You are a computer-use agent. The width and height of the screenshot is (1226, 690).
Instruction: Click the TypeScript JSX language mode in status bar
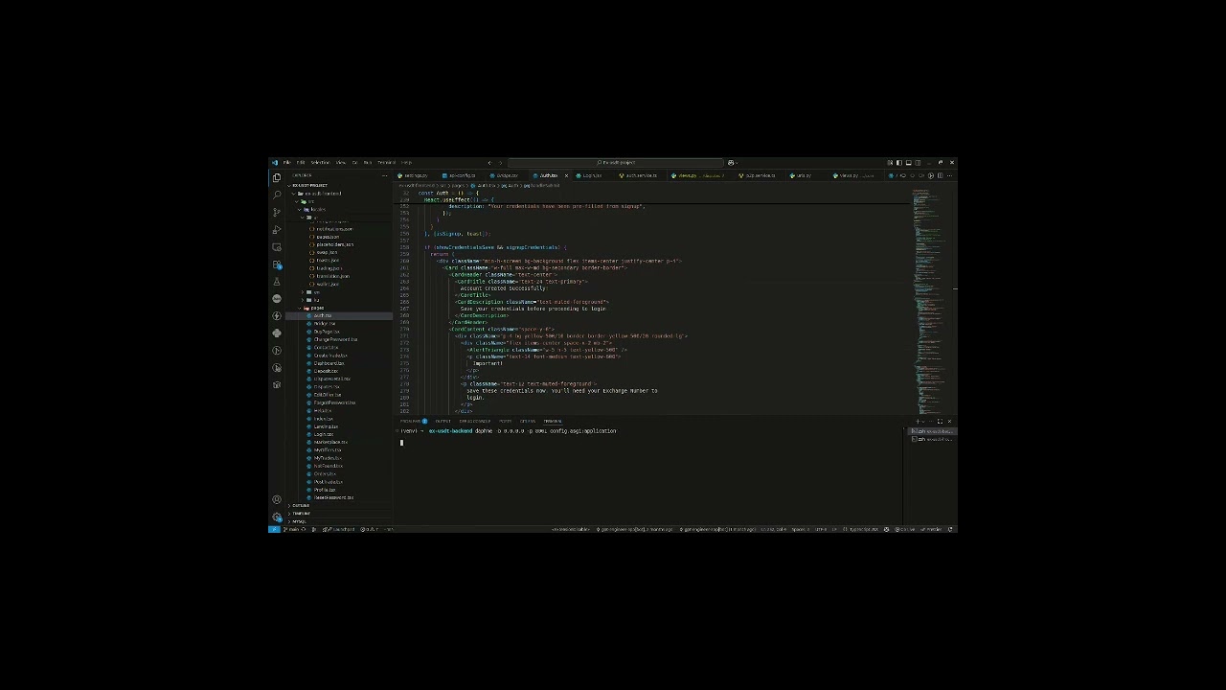point(863,529)
